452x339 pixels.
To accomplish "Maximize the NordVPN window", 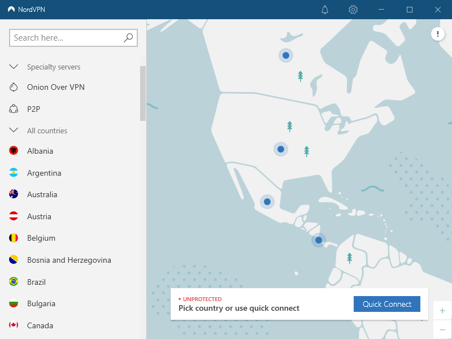I will tap(409, 10).
